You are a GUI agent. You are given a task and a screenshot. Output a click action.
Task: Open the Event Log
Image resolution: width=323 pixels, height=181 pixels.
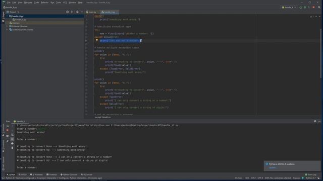[x=311, y=174]
